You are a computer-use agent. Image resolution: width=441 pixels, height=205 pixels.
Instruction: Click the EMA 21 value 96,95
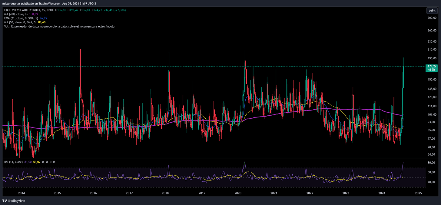pos(43,18)
